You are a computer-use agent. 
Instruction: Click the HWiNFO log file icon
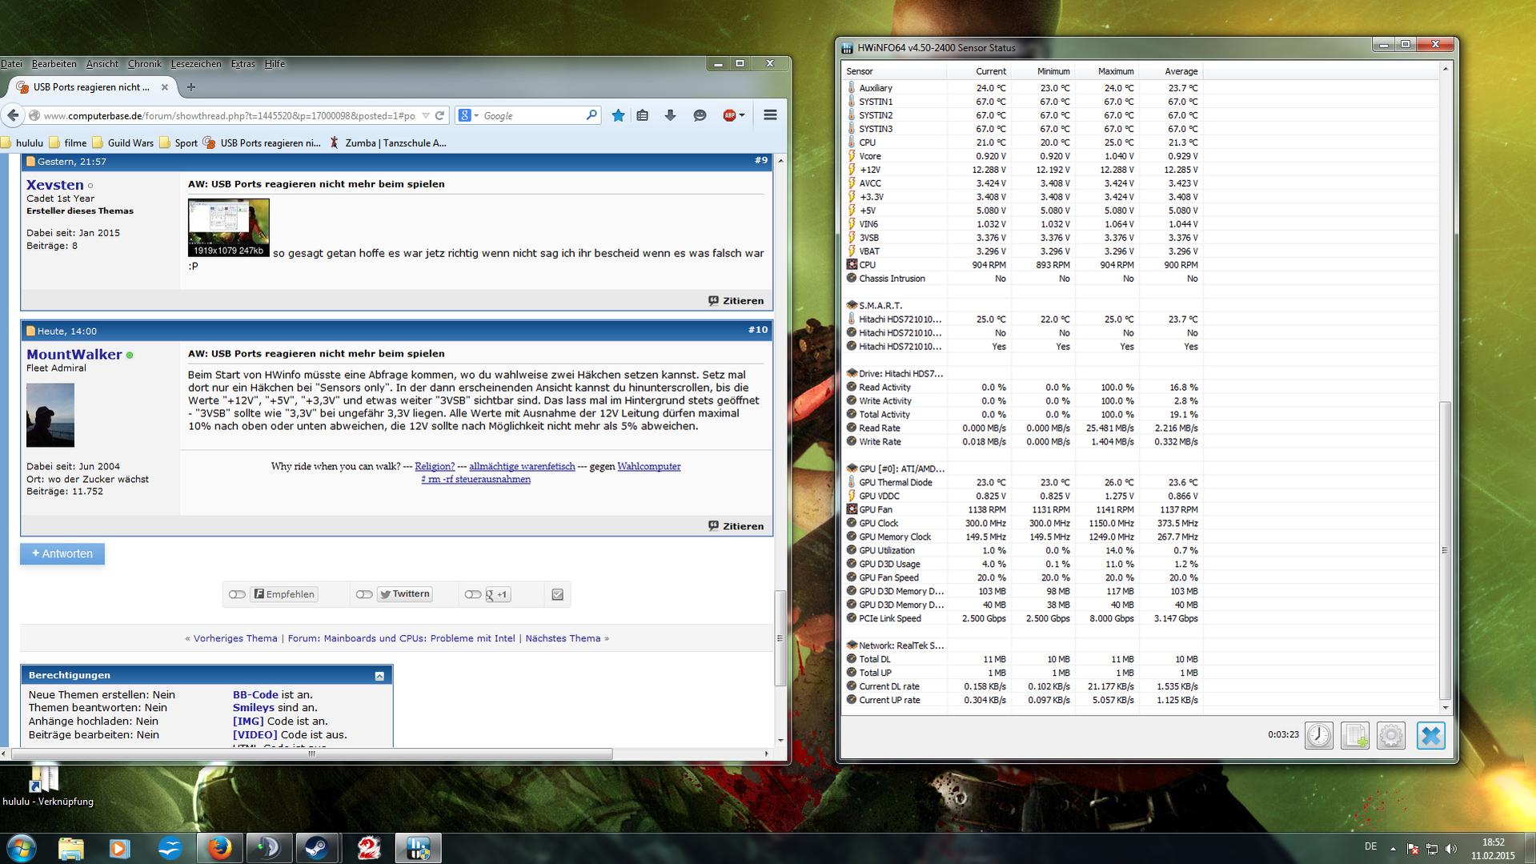(1355, 735)
